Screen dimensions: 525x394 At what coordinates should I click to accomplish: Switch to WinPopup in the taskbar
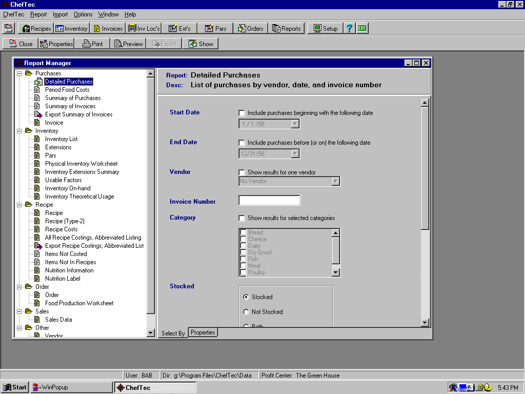pos(72,387)
